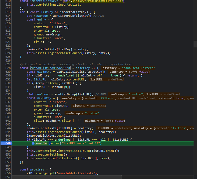This screenshot has width=197, height=179.
Task: Click line number 631 in gutter
Action: click(x=8, y=79)
